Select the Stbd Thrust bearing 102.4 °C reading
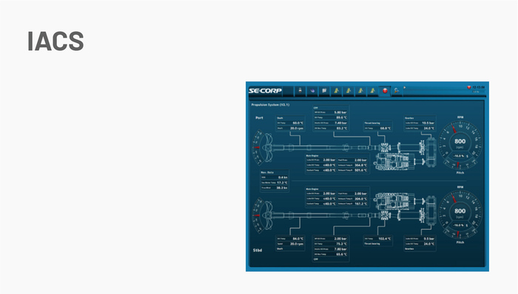Screen dimensions: 518x294 coord(377,239)
